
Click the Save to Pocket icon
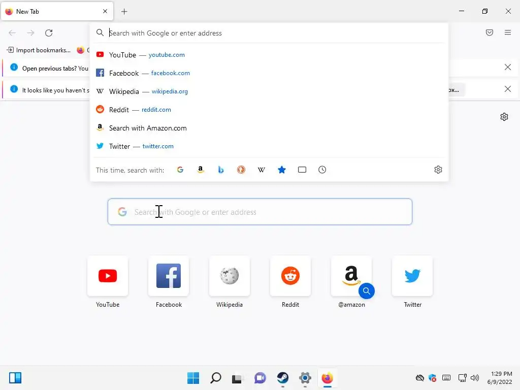pyautogui.click(x=490, y=32)
